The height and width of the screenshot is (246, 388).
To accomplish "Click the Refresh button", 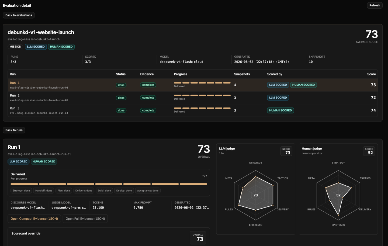I will point(375,5).
